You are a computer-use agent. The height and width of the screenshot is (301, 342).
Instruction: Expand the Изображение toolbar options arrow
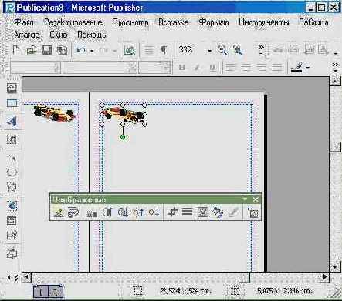point(245,199)
